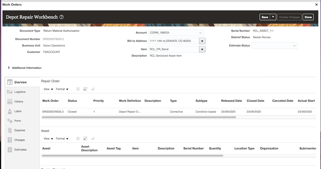Open the Bill-to Address dropdown arrow

click(x=202, y=41)
